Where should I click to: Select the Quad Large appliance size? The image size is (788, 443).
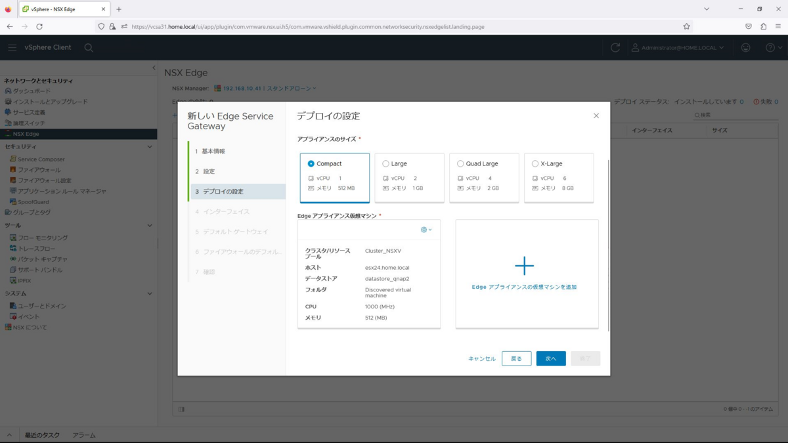[x=484, y=178]
